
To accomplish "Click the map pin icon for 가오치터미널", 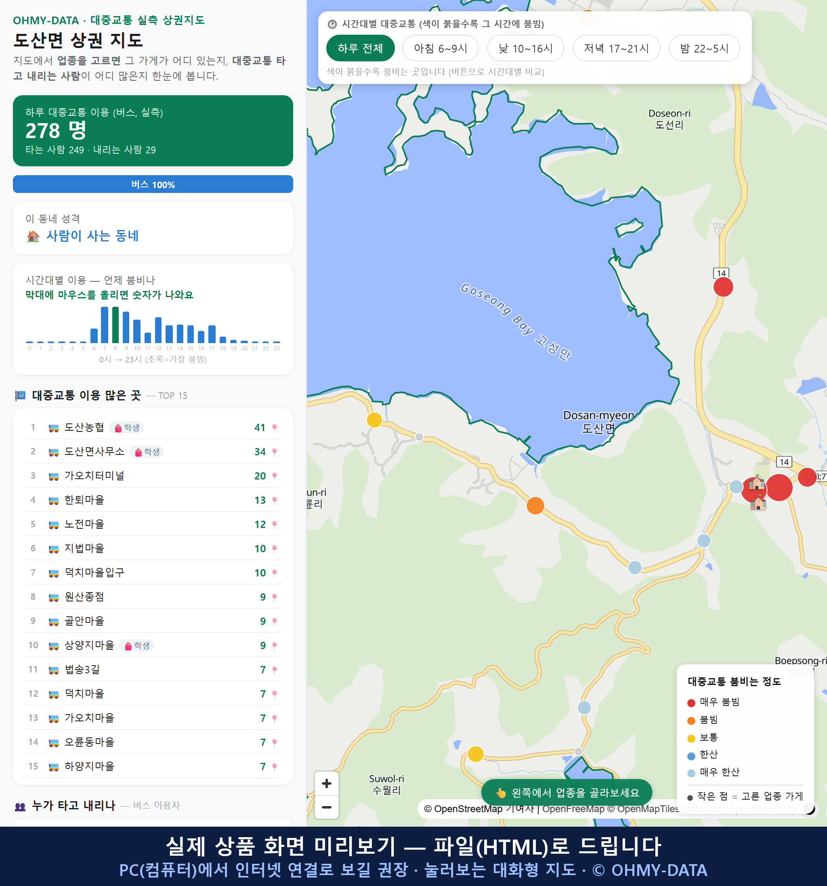I will point(275,476).
